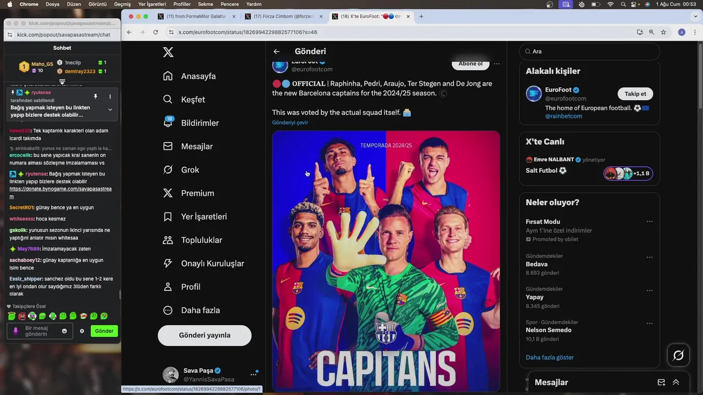703x395 pixels.
Task: Open Yer İşaretleri bookmarks
Action: point(195,217)
